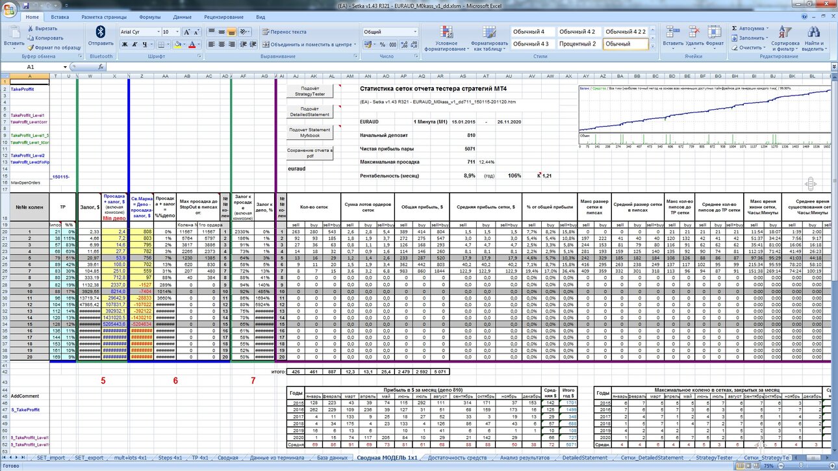
Task: Open the balance chart thumbnail
Action: click(704, 118)
